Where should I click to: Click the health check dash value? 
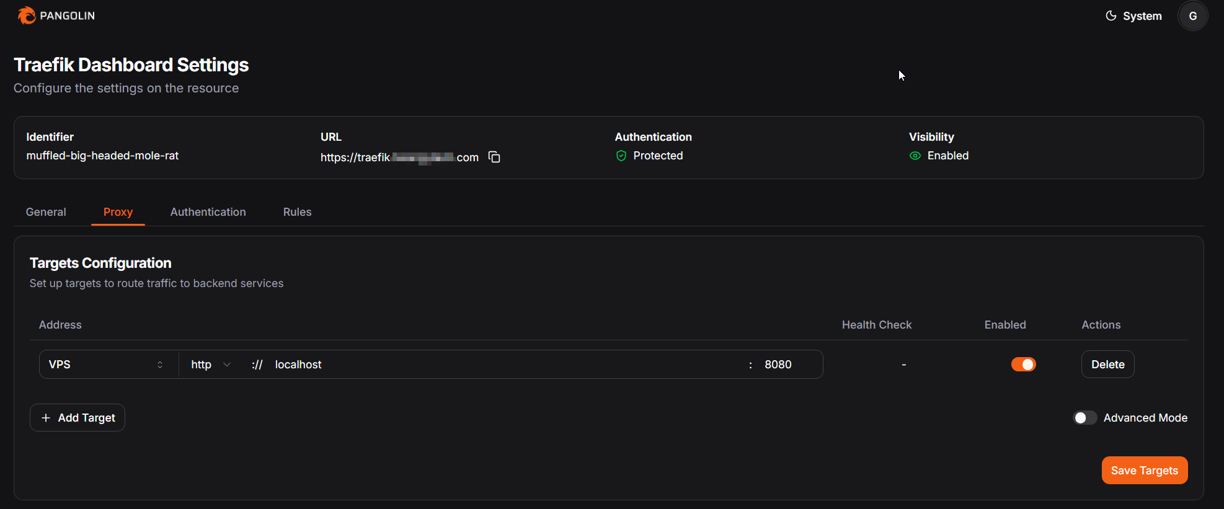pyautogui.click(x=904, y=365)
